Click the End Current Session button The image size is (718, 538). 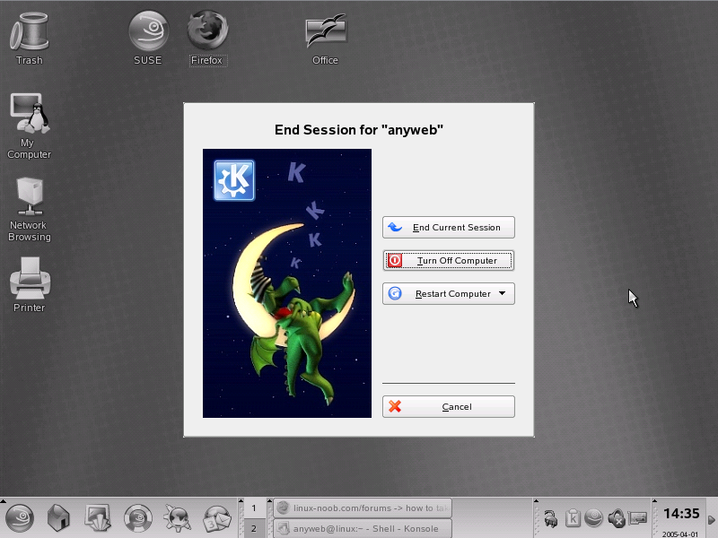[x=448, y=228]
